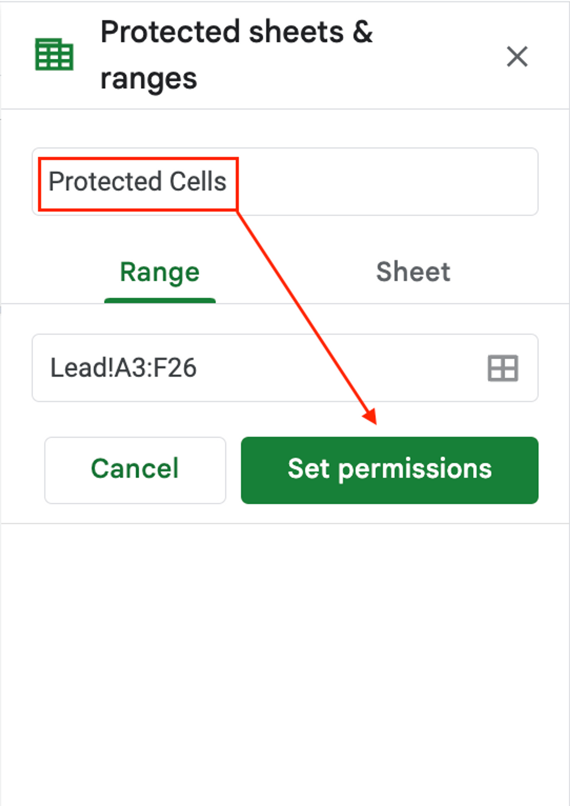Screen dimensions: 570x806
Task: Switch to the Sheet tab
Action: click(x=413, y=272)
